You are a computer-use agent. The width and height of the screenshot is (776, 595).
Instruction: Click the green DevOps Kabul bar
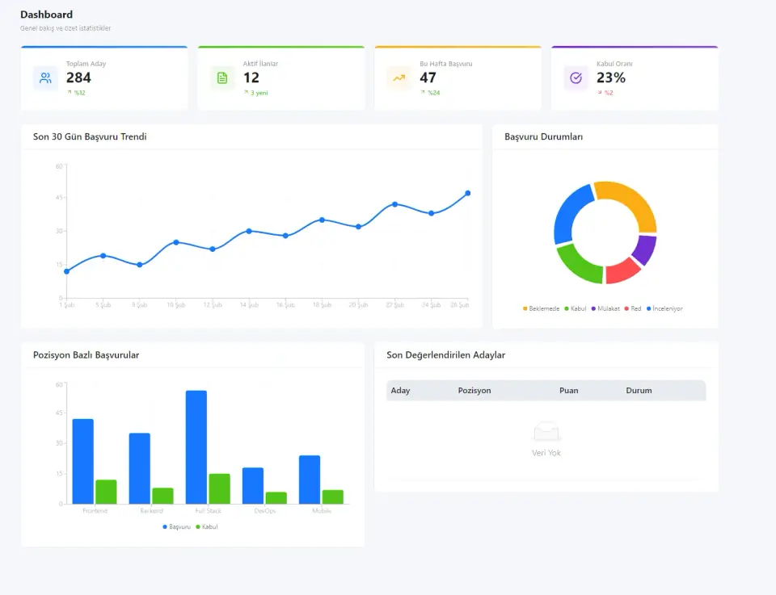pyautogui.click(x=276, y=498)
